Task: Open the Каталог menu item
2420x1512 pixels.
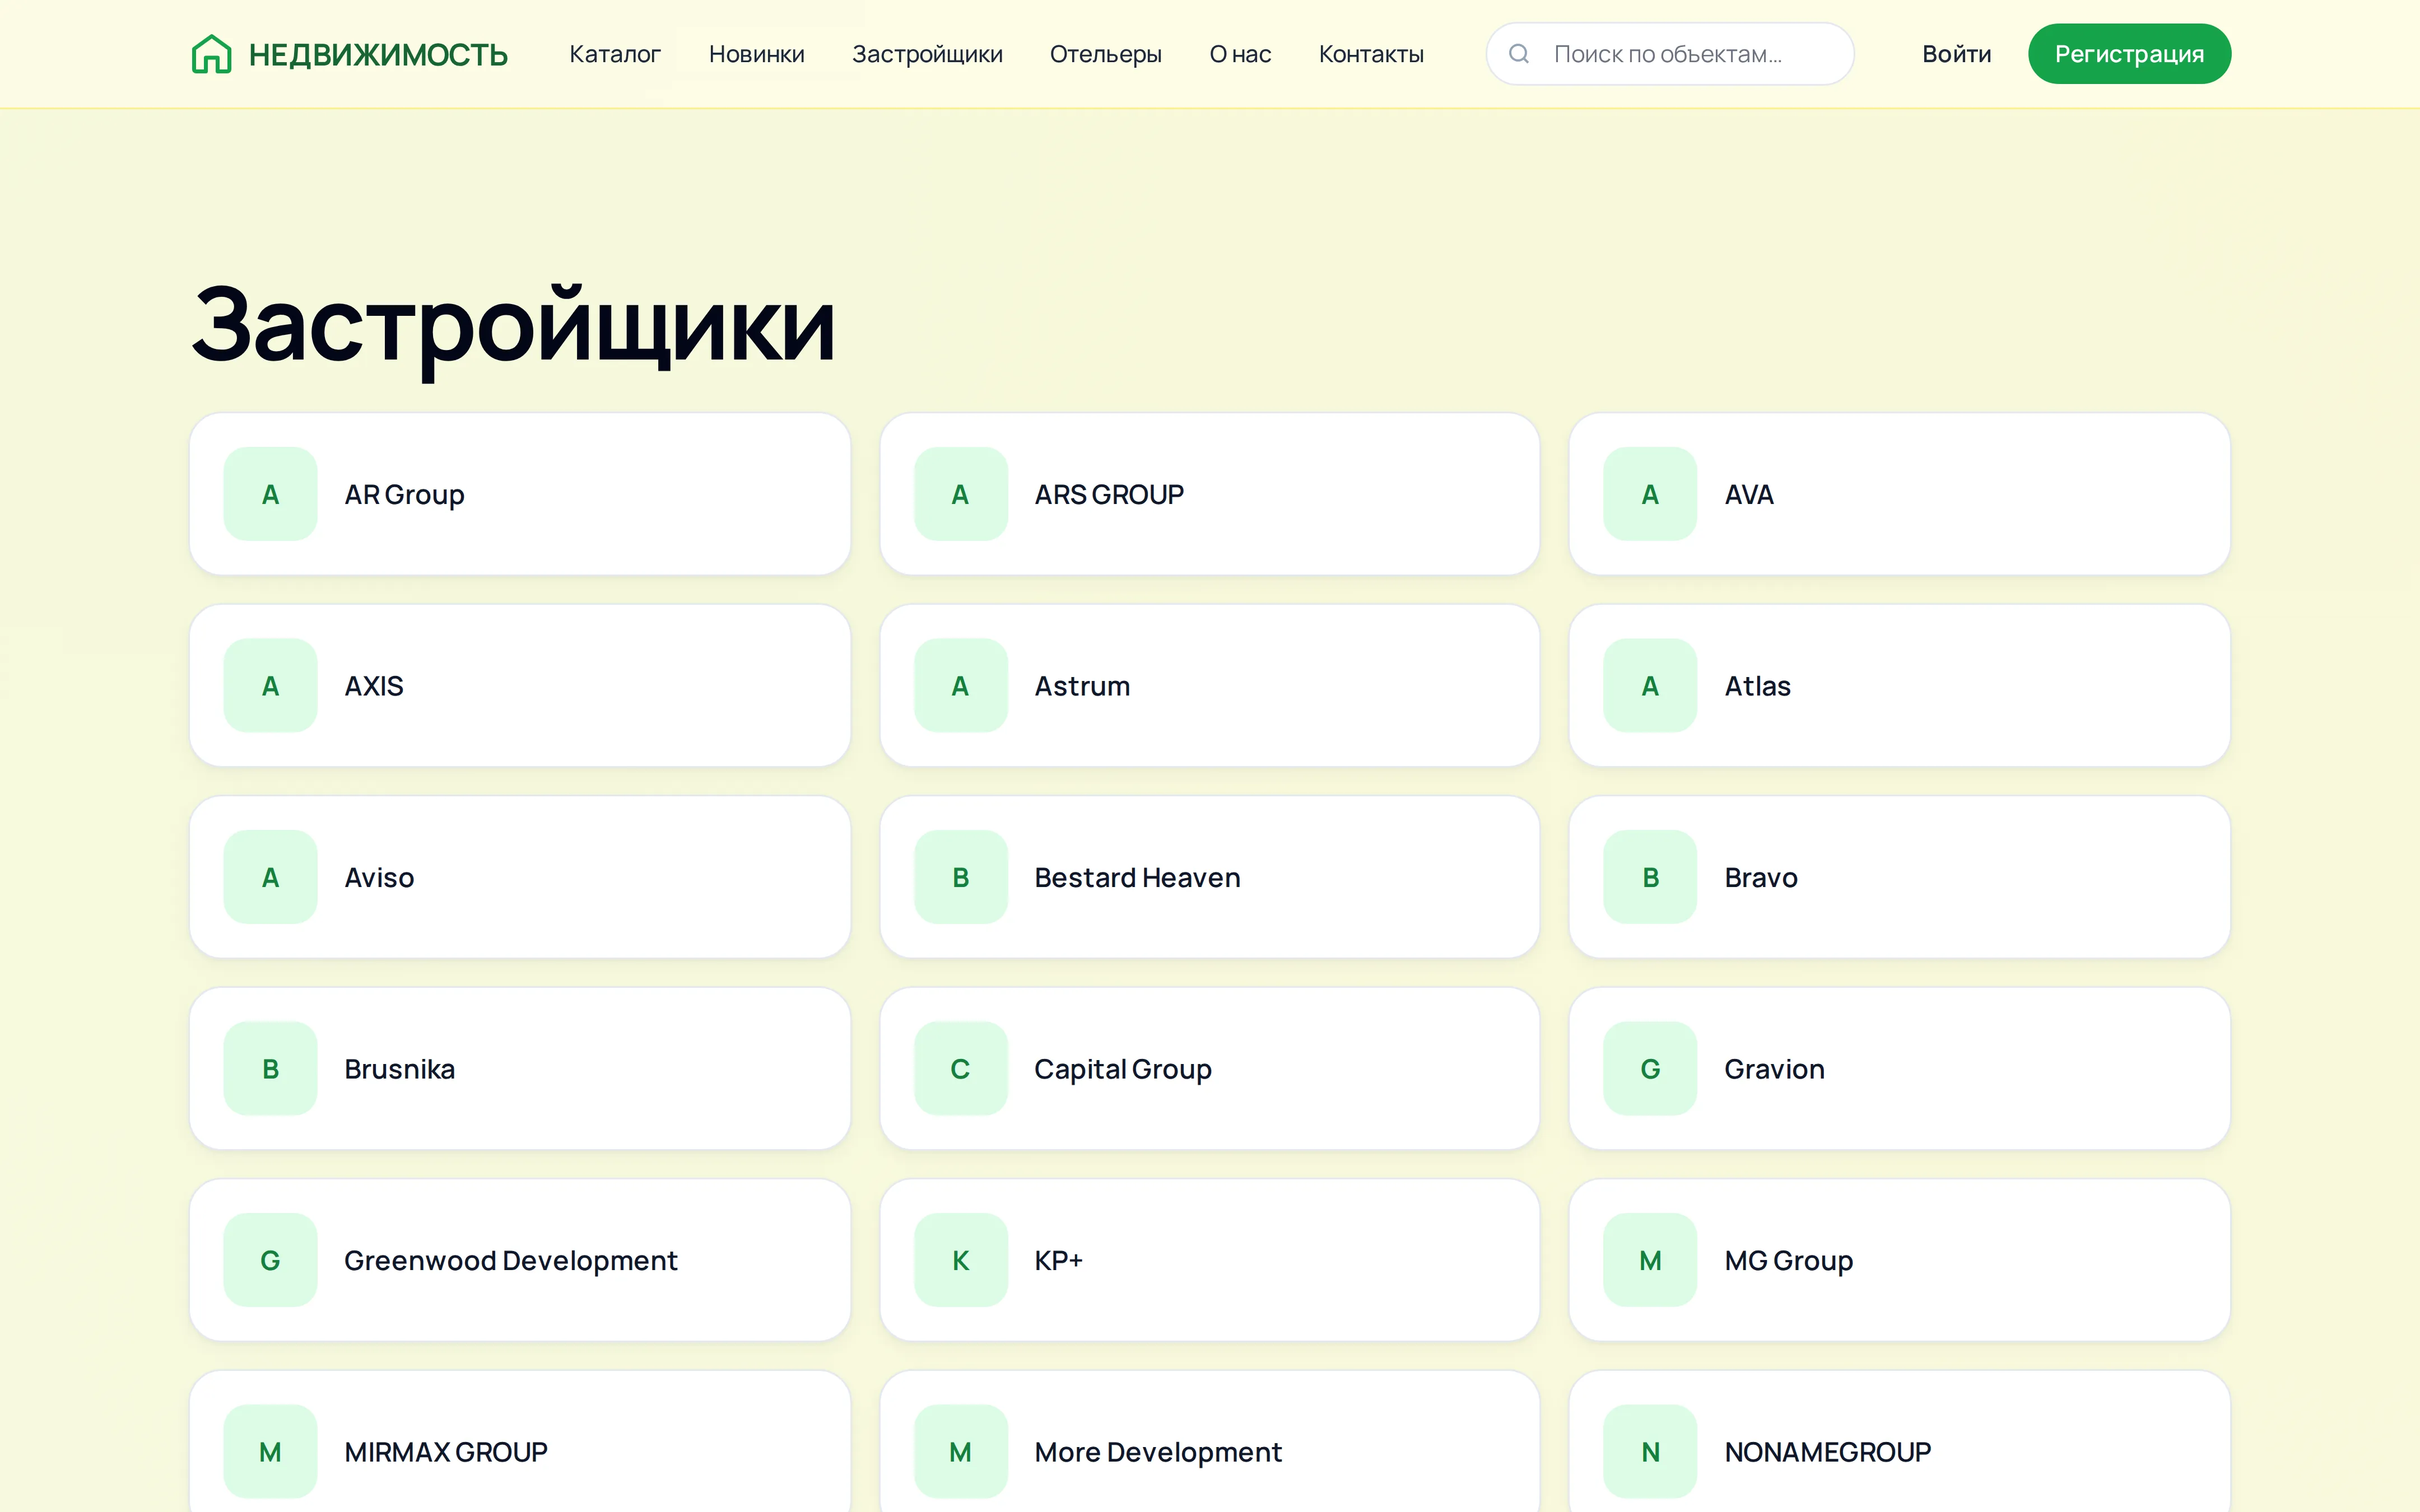Action: (615, 54)
